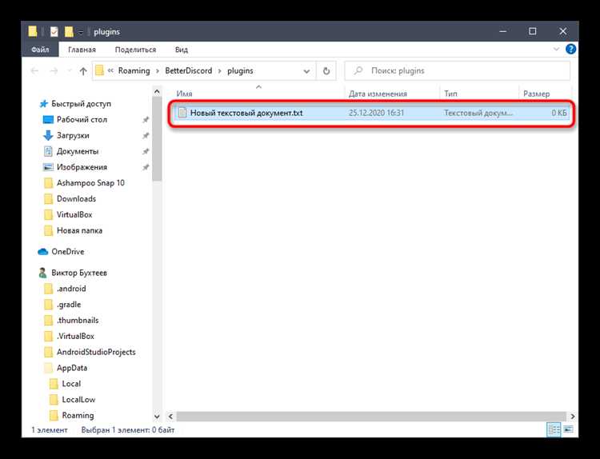Open Документы in the sidebar

coord(78,151)
